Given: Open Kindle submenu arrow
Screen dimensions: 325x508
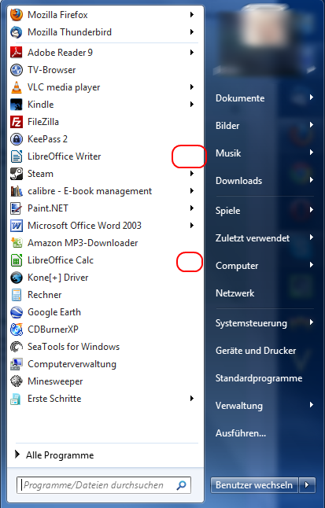Looking at the screenshot, I should 192,105.
